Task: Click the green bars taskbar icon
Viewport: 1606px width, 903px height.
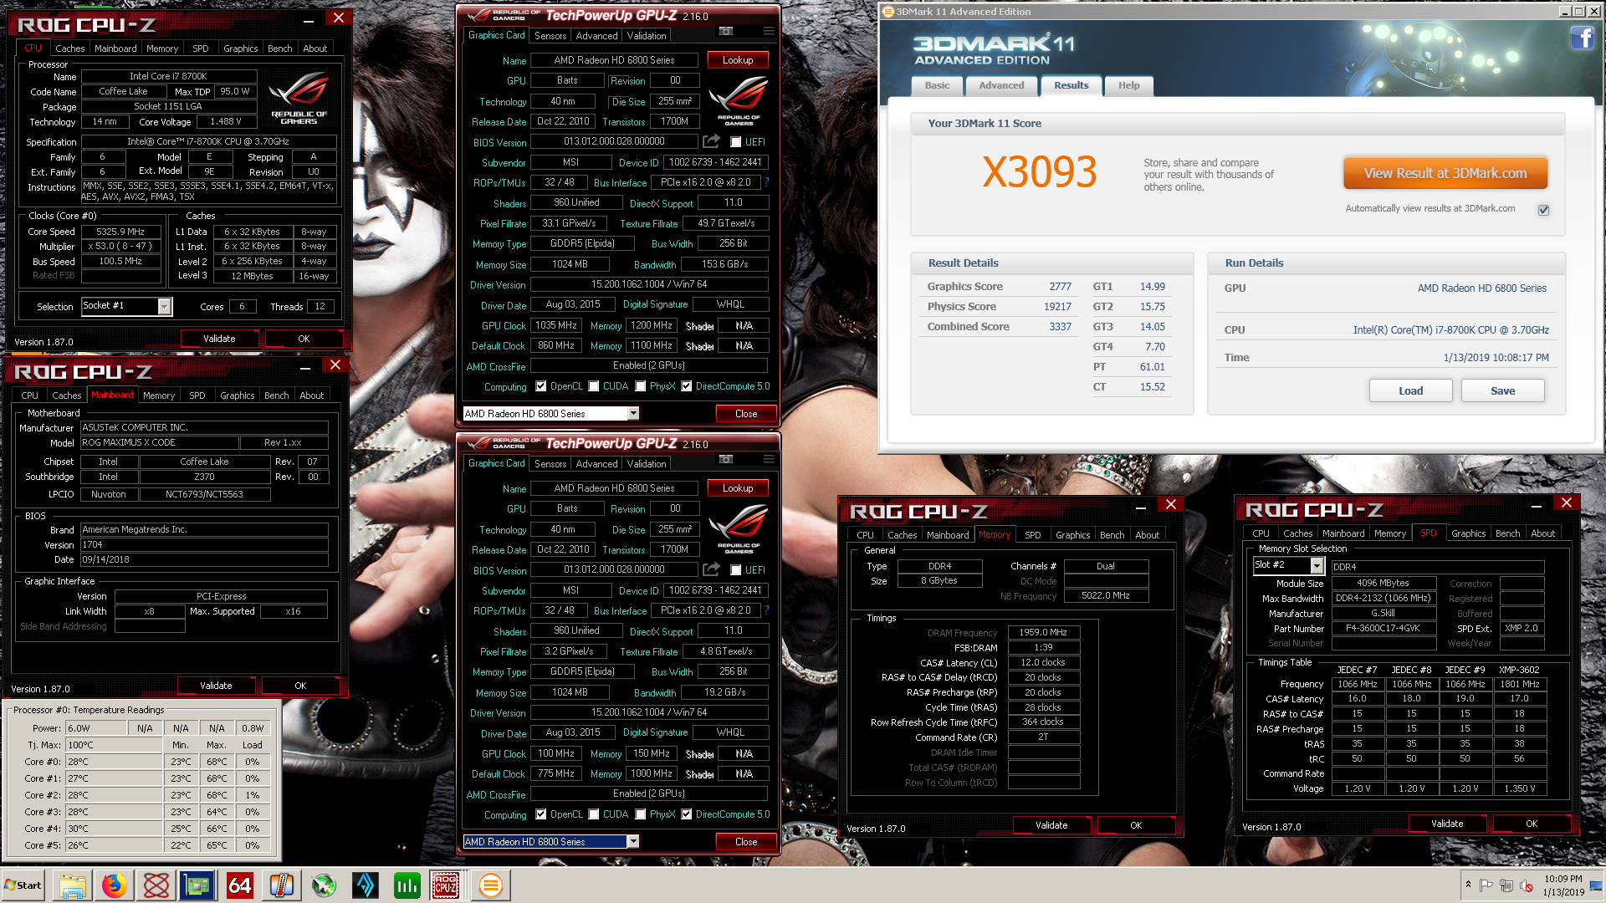Action: click(407, 885)
